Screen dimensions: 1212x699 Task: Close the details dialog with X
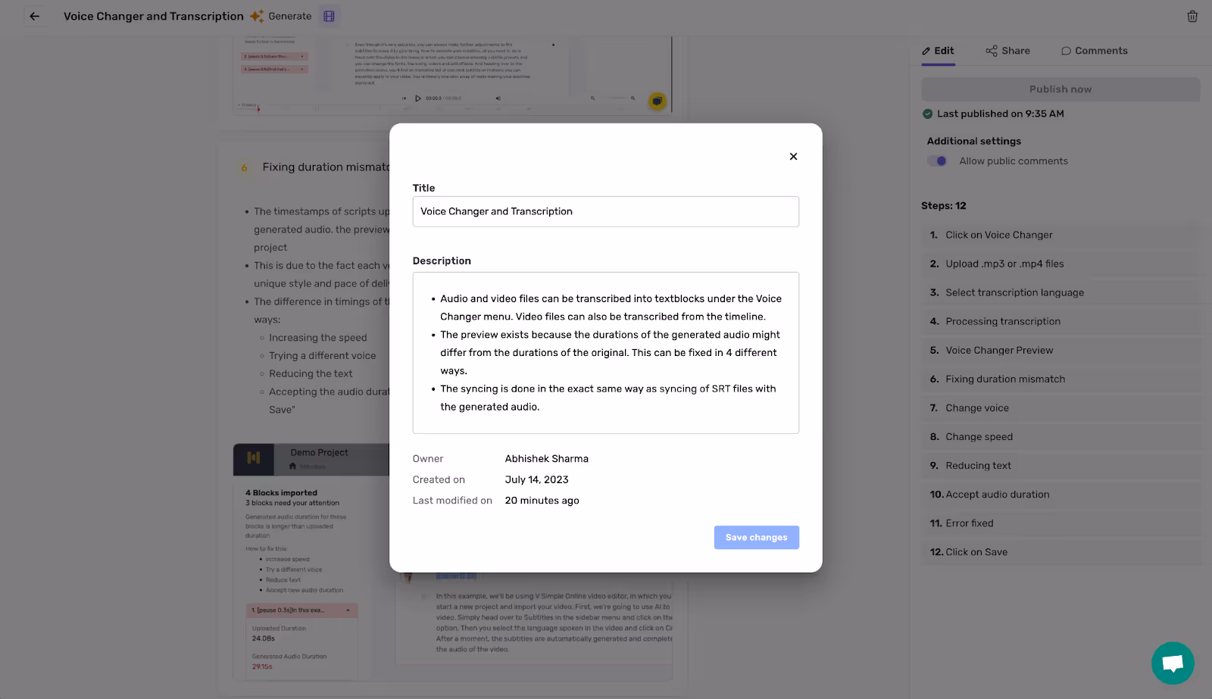[x=793, y=157]
